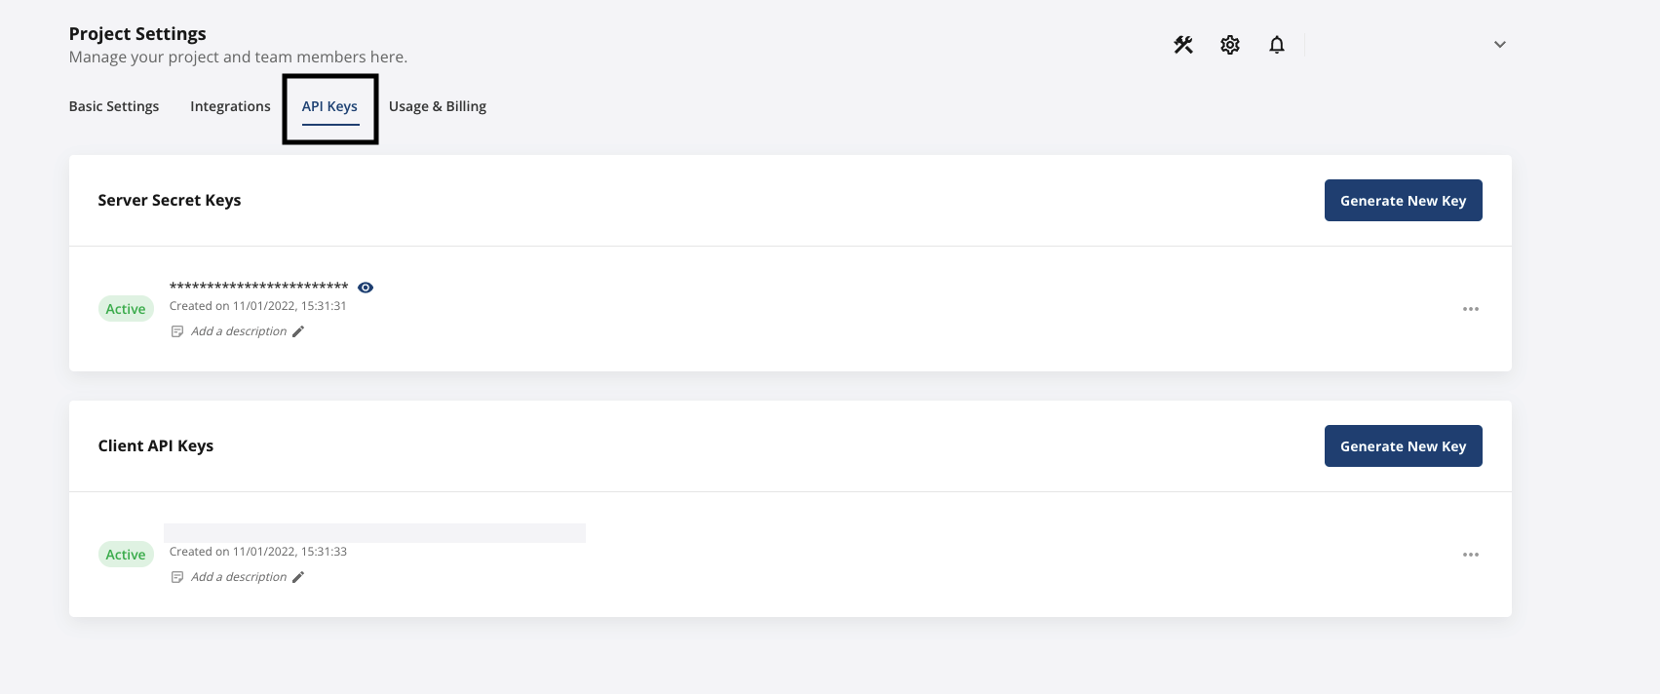Click the note icon beside secret key description
The width and height of the screenshot is (1660, 694).
click(176, 331)
